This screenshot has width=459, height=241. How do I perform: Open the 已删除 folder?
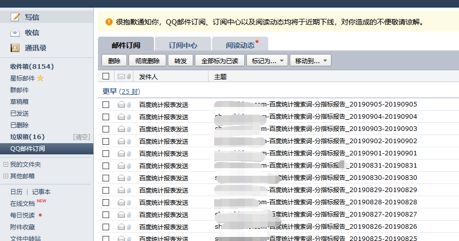[x=19, y=125]
